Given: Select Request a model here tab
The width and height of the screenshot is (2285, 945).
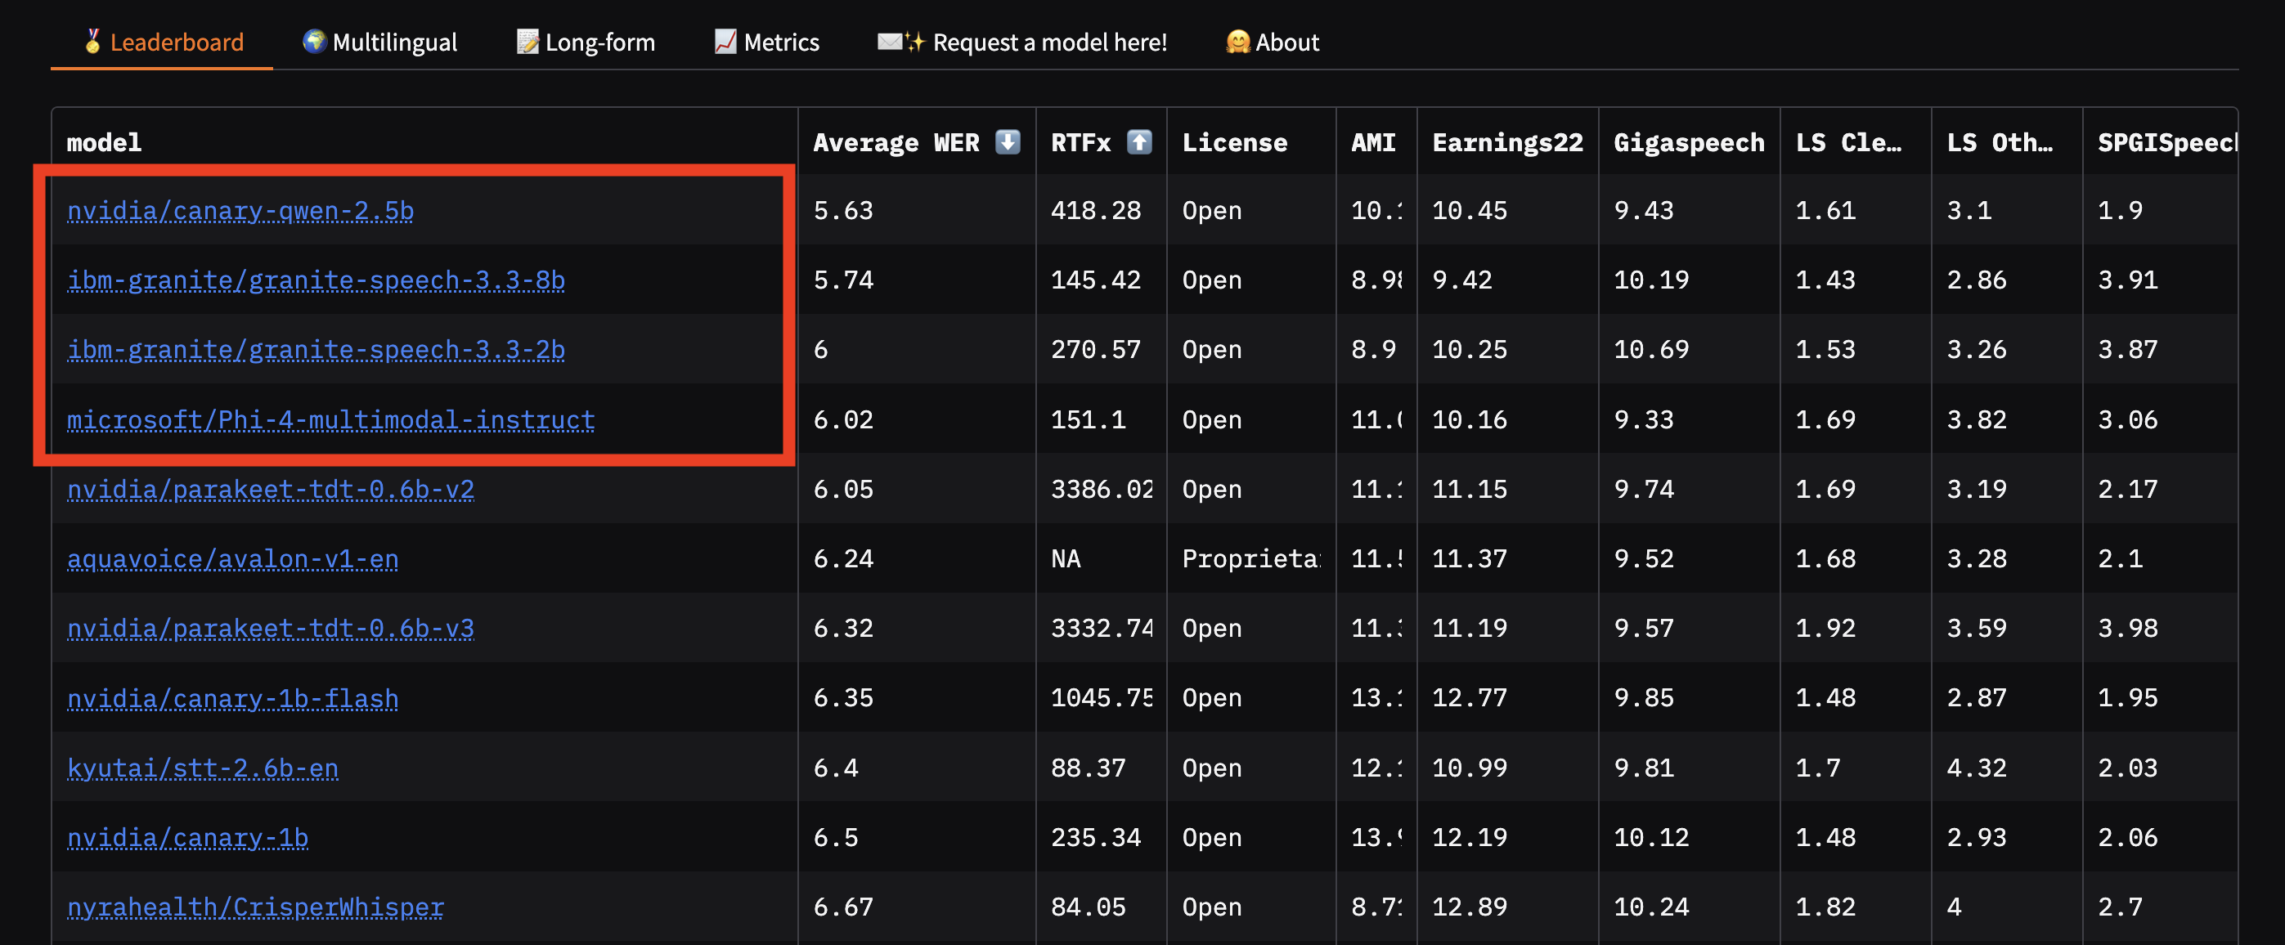Looking at the screenshot, I should click(x=1021, y=42).
